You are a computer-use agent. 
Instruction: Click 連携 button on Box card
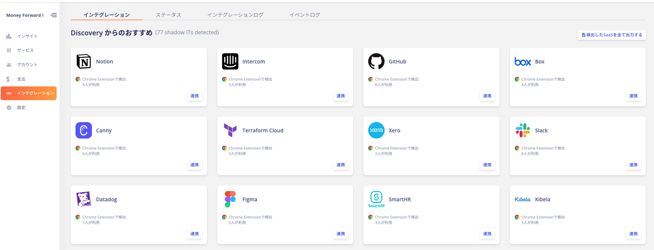633,96
